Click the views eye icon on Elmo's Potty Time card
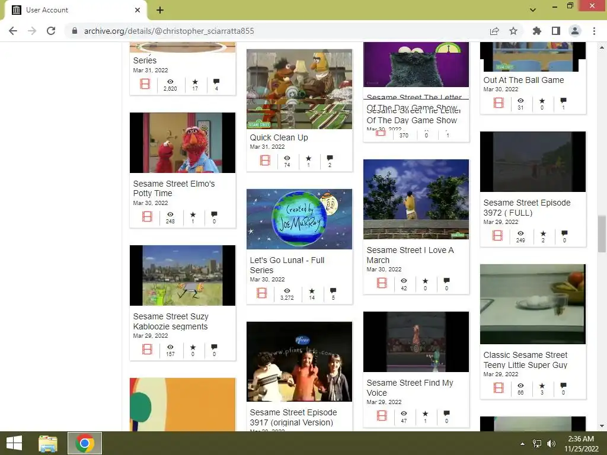Viewport: 607px width, 455px height. point(170,214)
